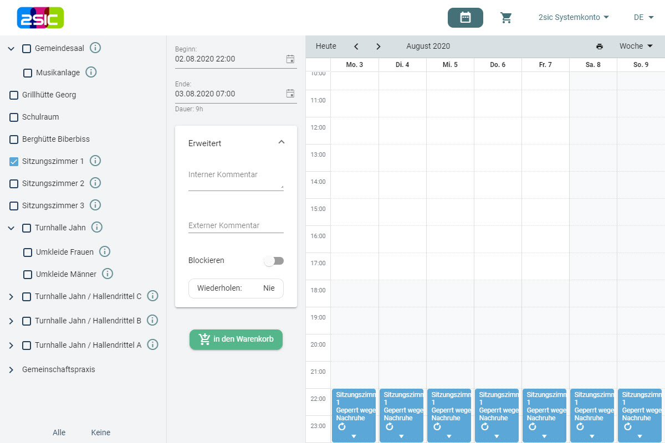This screenshot has height=443, width=665.
Task: Go to previous week arrow
Action: [x=356, y=47]
